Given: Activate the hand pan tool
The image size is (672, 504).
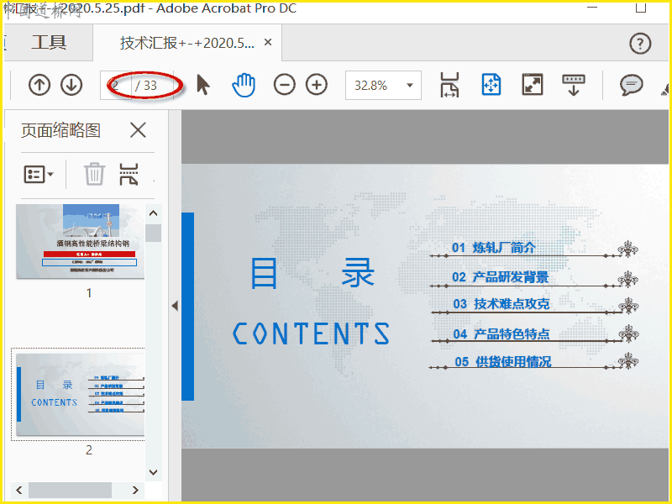Looking at the screenshot, I should click(x=244, y=85).
